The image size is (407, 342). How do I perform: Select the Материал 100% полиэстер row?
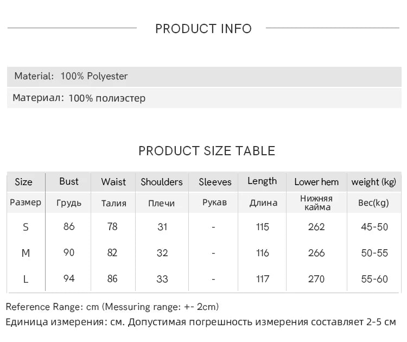(204, 98)
